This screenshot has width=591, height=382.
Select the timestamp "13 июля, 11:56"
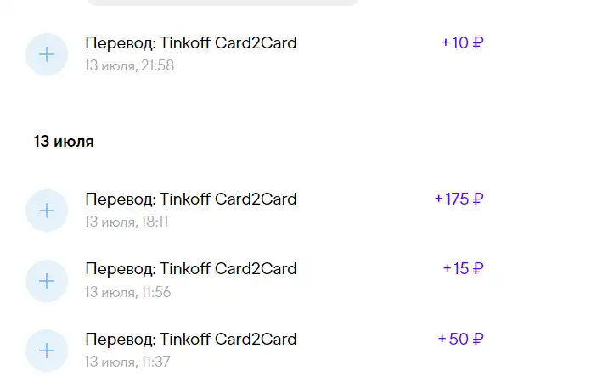[128, 292]
